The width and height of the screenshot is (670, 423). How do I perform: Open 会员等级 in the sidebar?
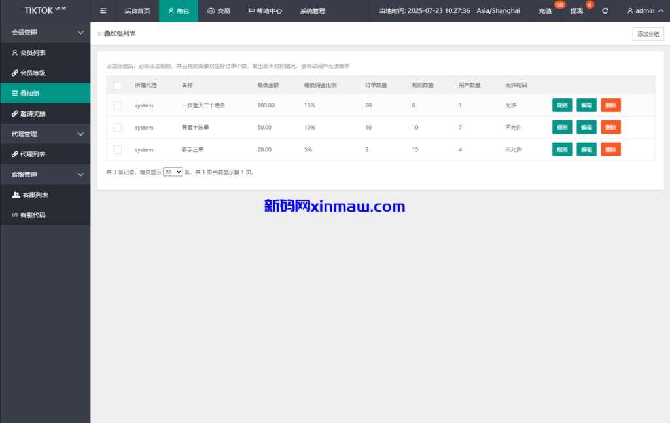tap(45, 73)
